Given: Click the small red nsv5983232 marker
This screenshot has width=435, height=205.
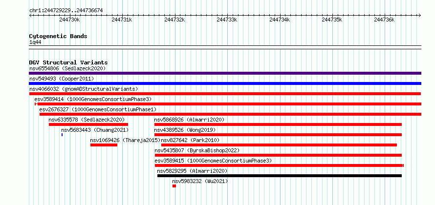Looking at the screenshot, I should [174, 186].
